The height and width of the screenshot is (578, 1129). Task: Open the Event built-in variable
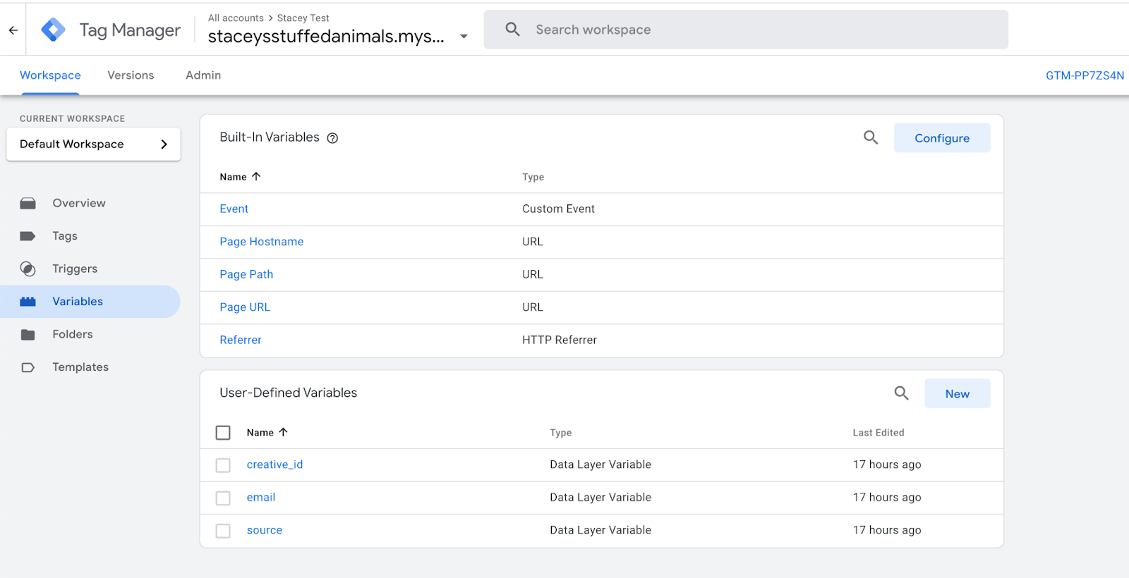pos(234,209)
